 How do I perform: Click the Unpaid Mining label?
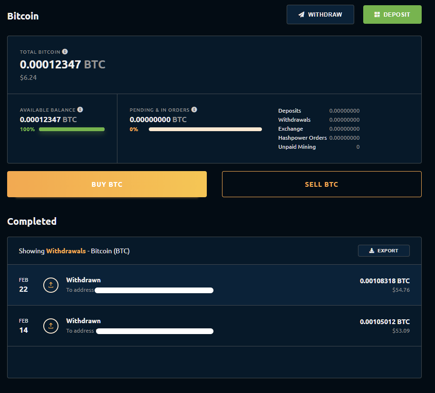(x=297, y=147)
